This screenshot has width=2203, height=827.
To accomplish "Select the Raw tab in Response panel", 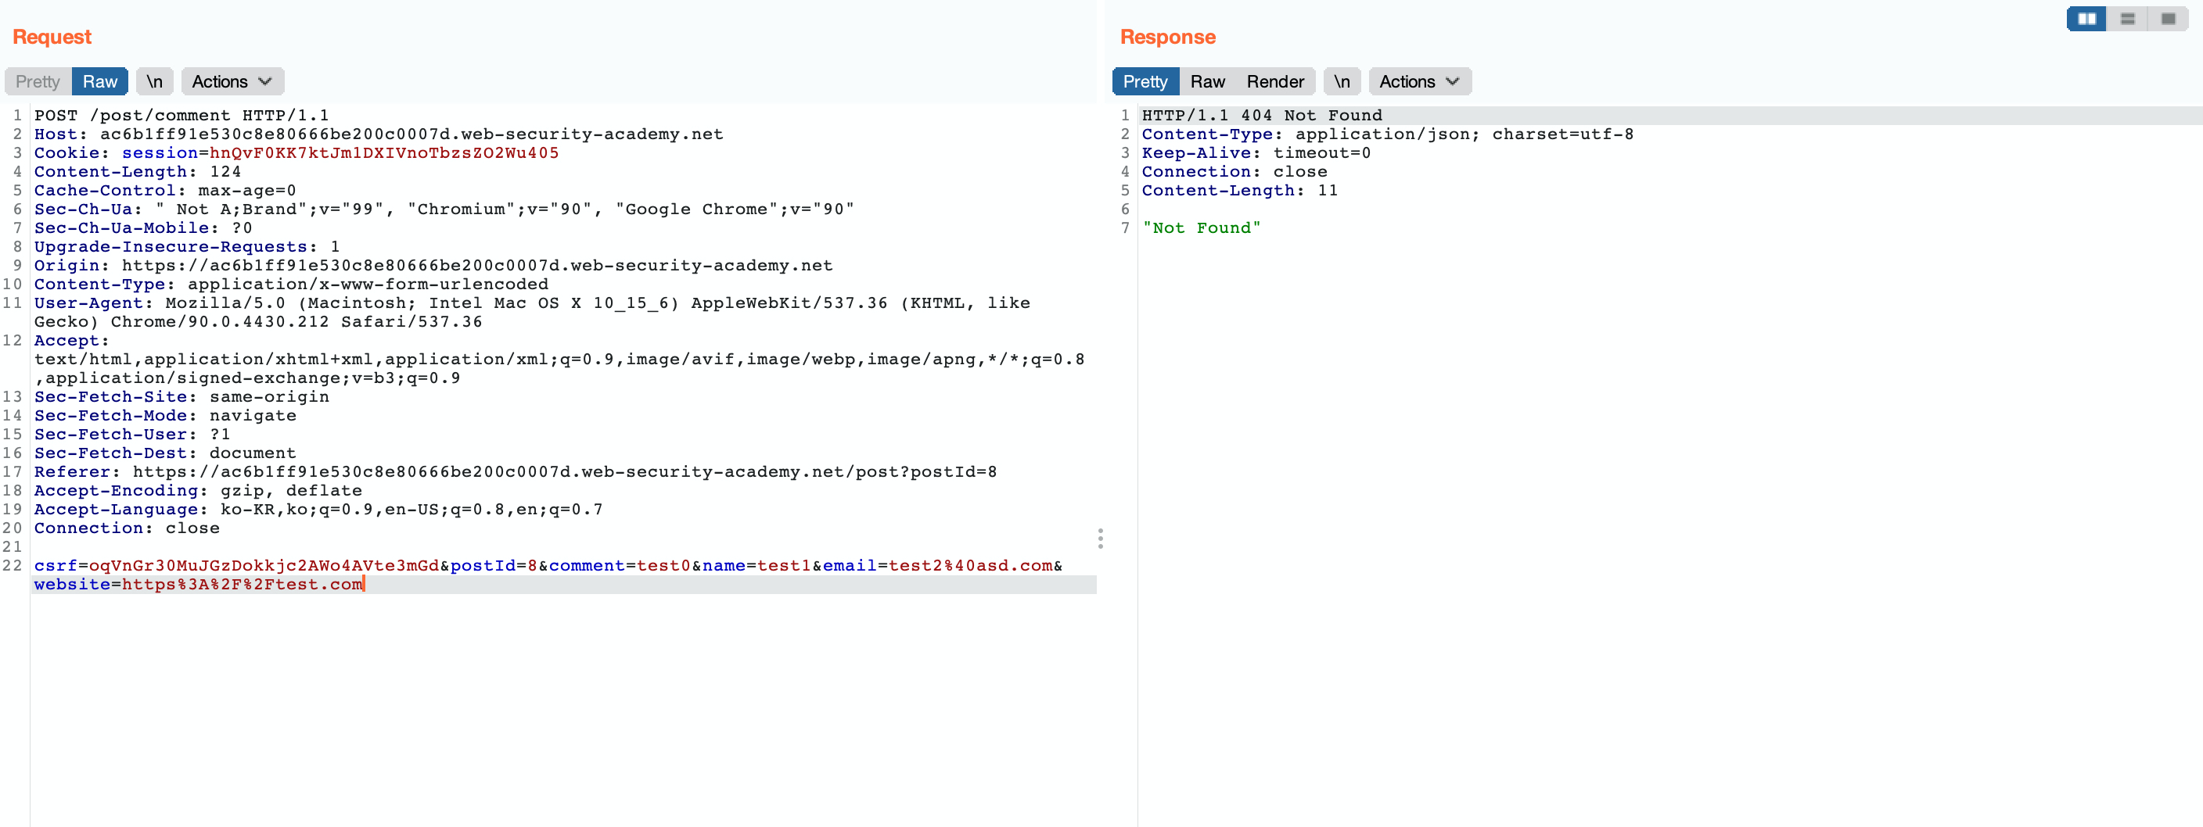I will pos(1206,81).
